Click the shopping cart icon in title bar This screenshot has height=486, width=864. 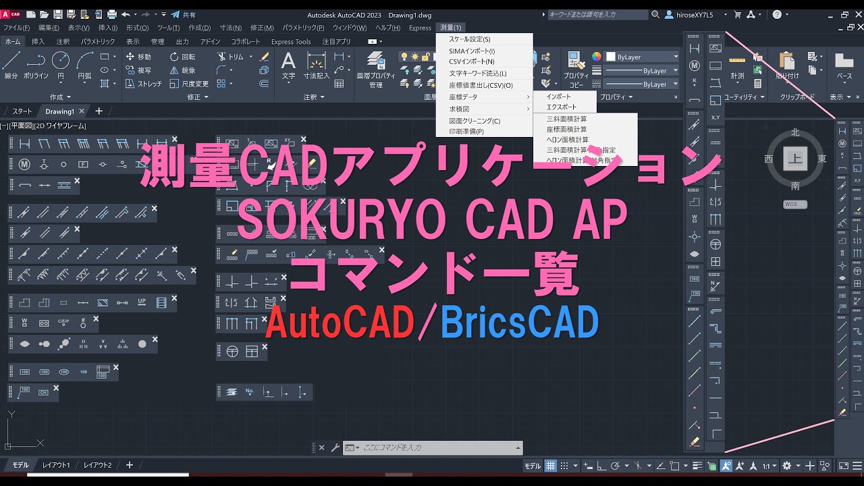(737, 14)
